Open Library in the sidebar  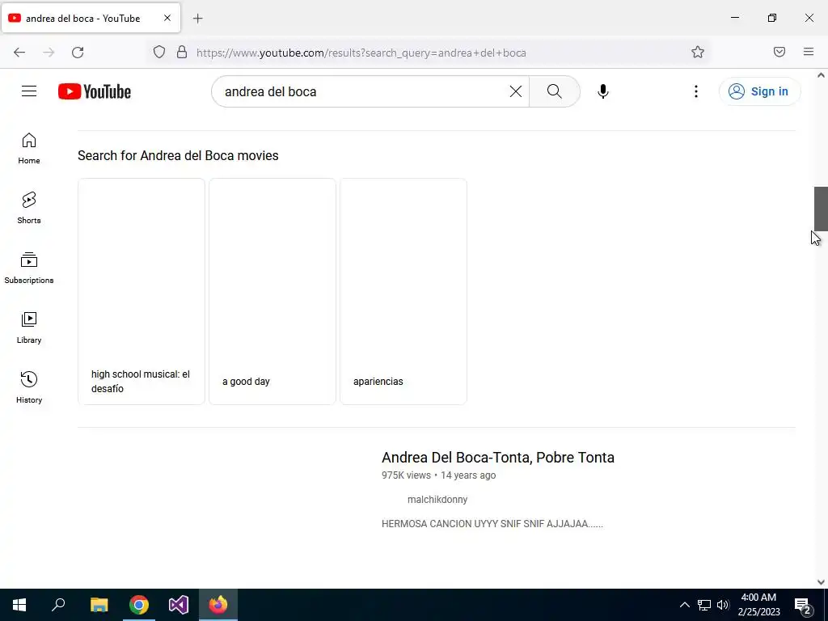coord(29,328)
